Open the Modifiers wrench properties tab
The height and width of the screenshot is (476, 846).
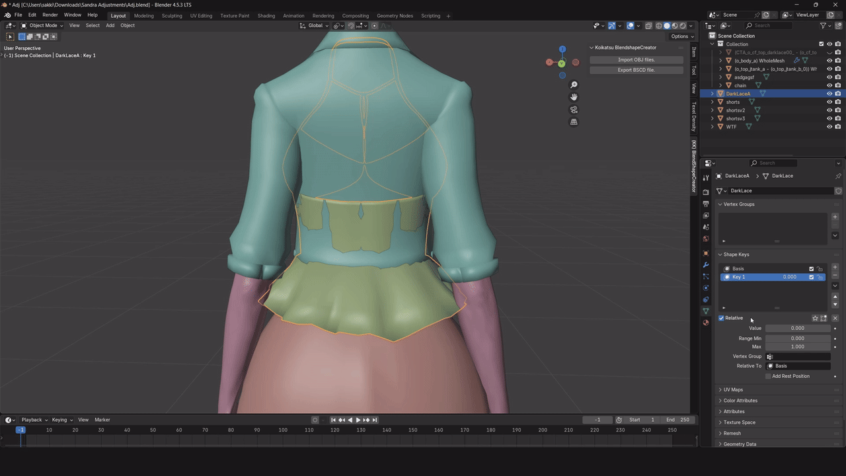point(706,264)
